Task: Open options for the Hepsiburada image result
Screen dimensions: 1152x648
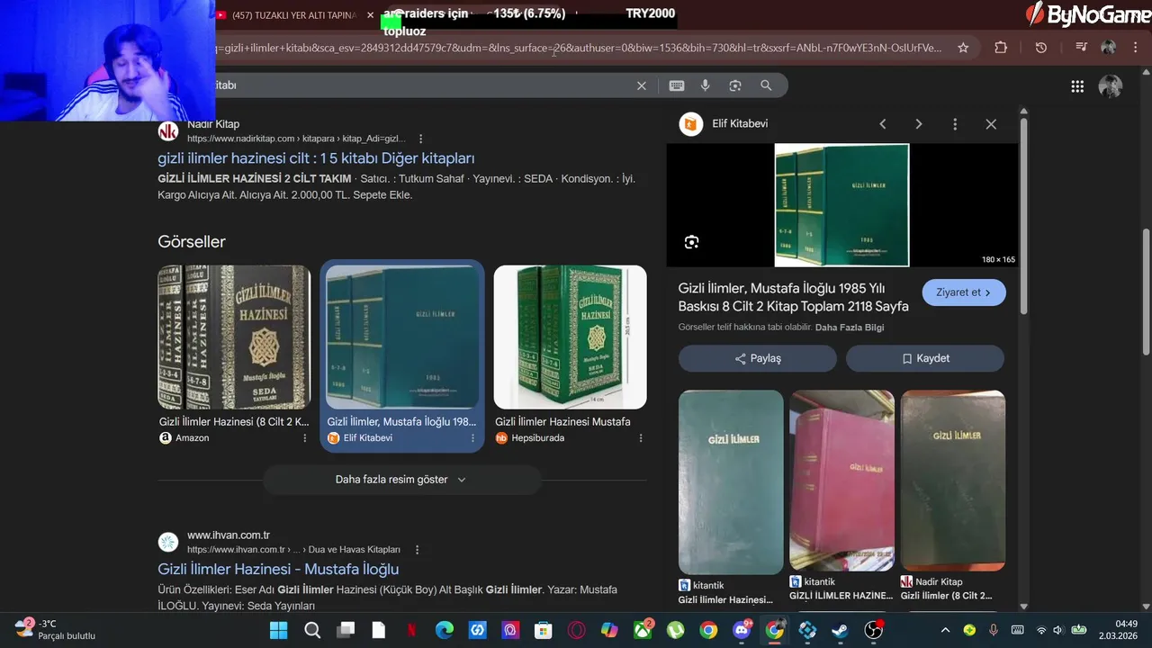Action: coord(641,438)
